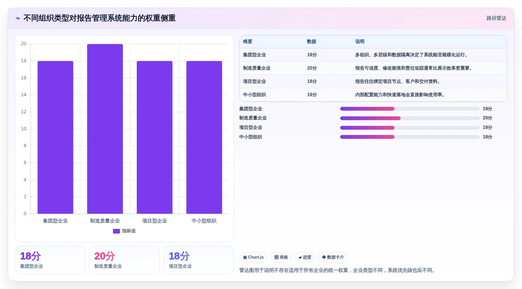This screenshot has height=289, width=522.
Task: Click the 制造质量企业 progress bar
Action: [x=410, y=118]
